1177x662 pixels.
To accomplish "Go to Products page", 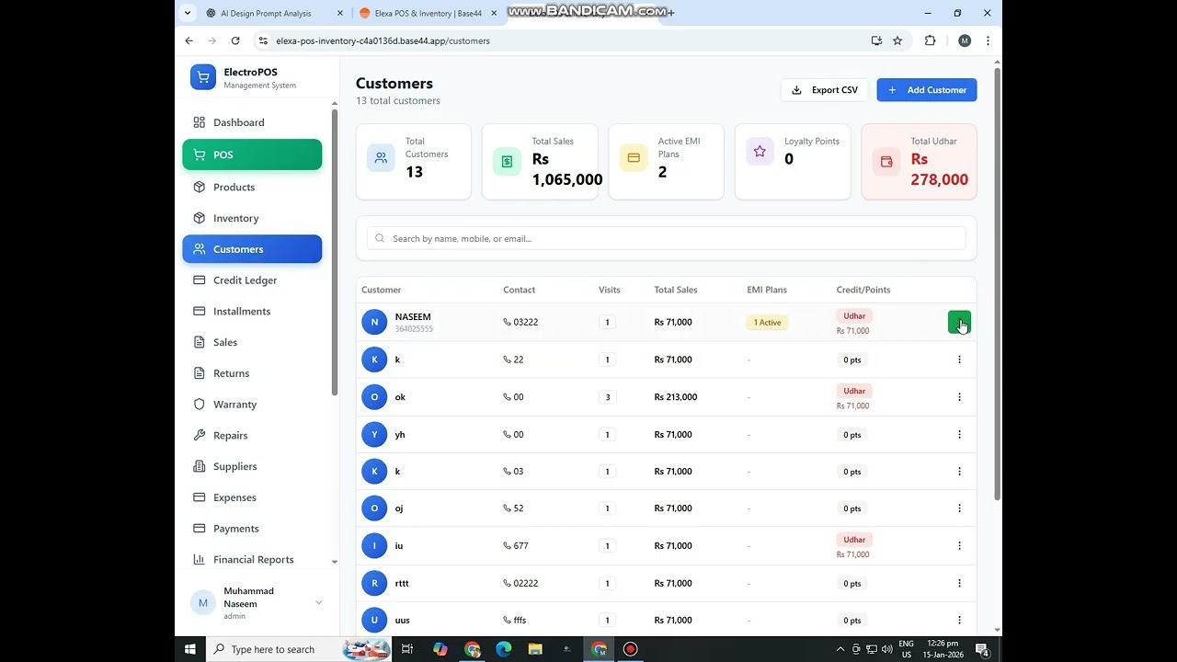I will point(252,187).
